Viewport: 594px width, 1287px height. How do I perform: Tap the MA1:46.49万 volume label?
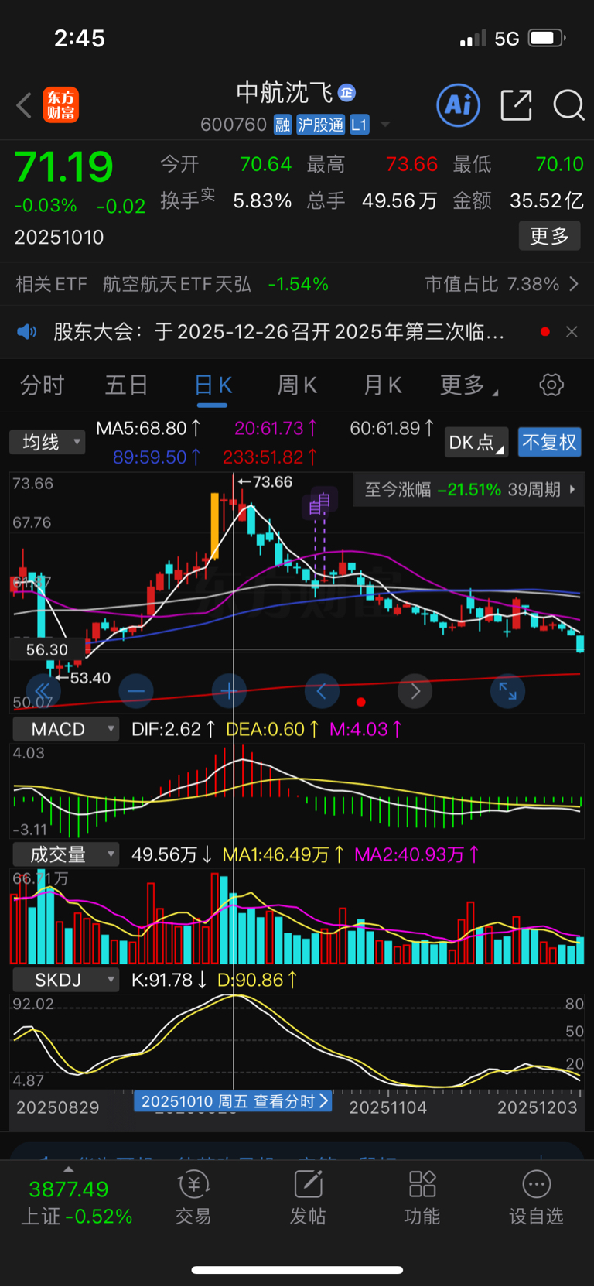(x=284, y=854)
